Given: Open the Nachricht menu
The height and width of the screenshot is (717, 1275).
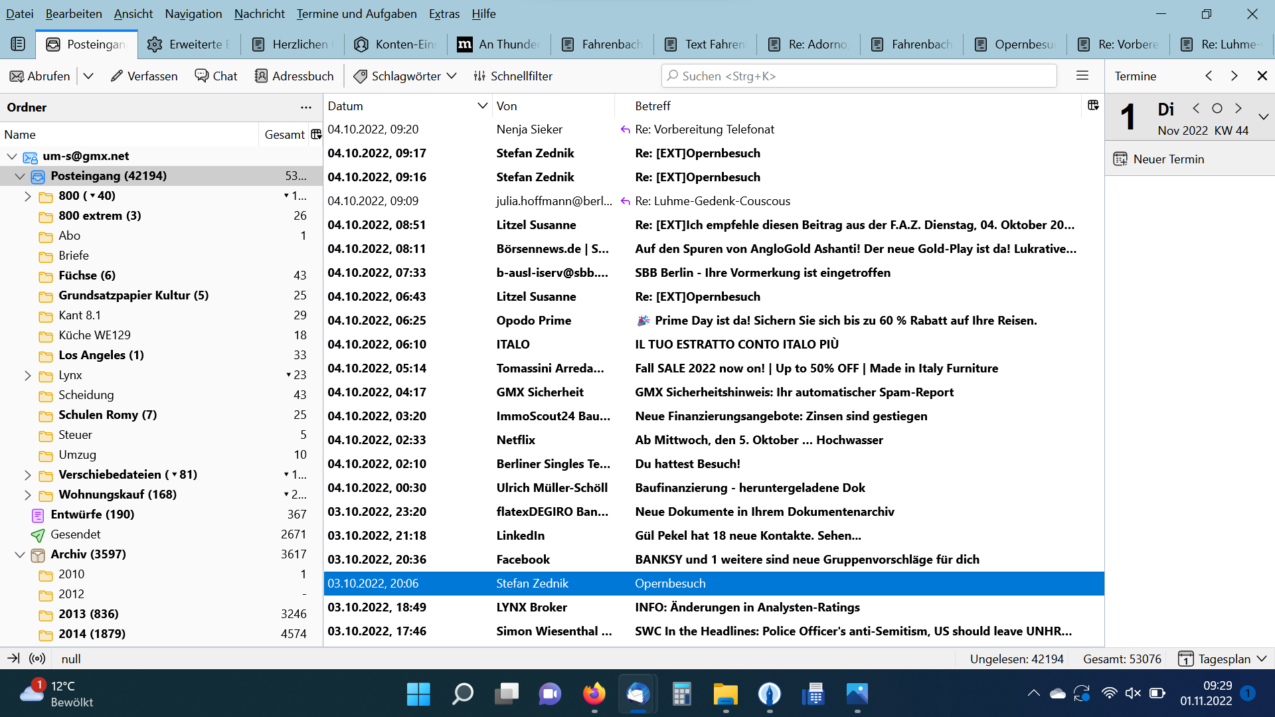Looking at the screenshot, I should click(259, 13).
